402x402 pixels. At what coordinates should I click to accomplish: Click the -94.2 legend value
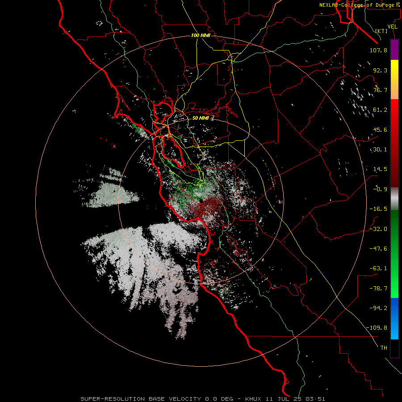click(378, 308)
